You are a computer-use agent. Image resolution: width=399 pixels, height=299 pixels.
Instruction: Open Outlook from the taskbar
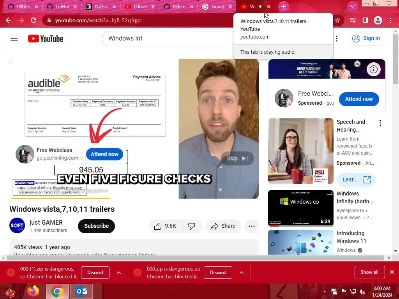[82, 291]
